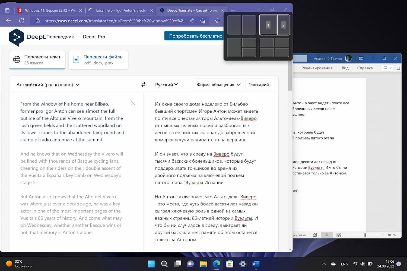Switch to the Windows 11 Версия 22H2 tab

click(x=50, y=10)
